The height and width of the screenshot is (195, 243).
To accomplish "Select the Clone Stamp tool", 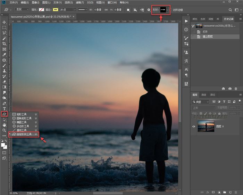I will coord(4,71).
